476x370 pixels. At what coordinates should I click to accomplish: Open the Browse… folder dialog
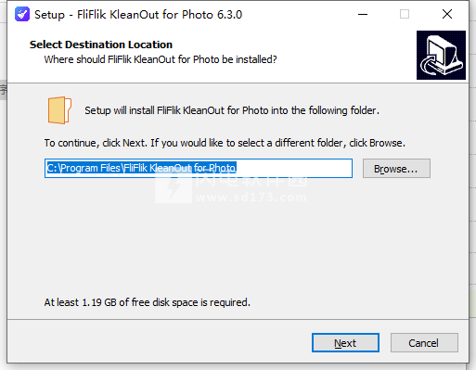click(396, 169)
